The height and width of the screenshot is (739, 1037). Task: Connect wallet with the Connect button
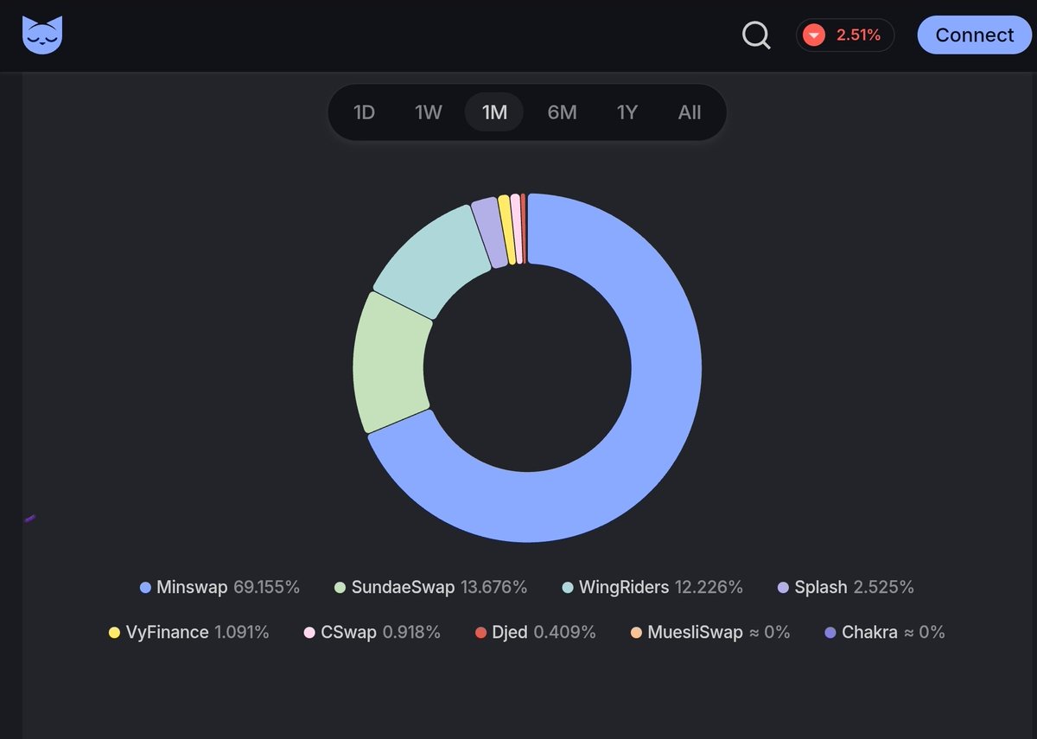pos(975,35)
